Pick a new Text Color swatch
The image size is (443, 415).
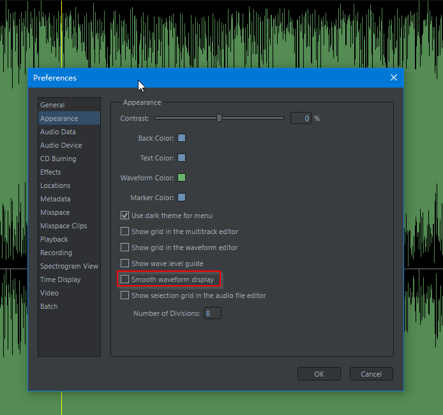[181, 158]
